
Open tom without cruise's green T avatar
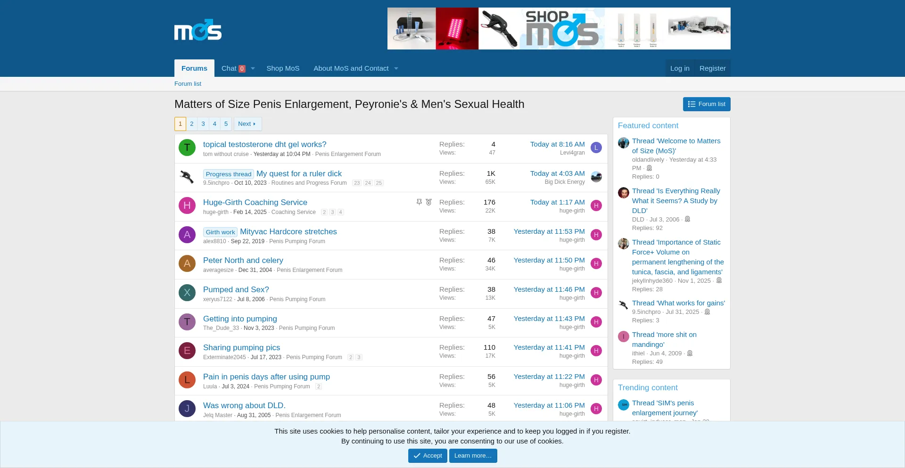click(x=187, y=148)
